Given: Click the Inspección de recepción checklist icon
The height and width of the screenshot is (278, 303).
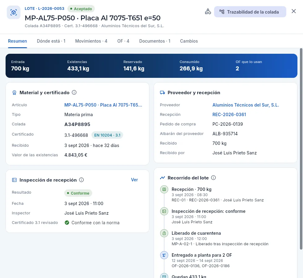Looking at the screenshot, I should coord(14,180).
